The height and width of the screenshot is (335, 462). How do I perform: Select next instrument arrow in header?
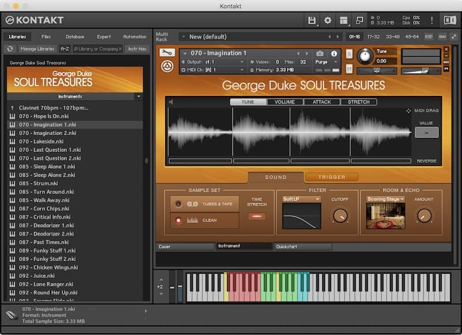[307, 53]
